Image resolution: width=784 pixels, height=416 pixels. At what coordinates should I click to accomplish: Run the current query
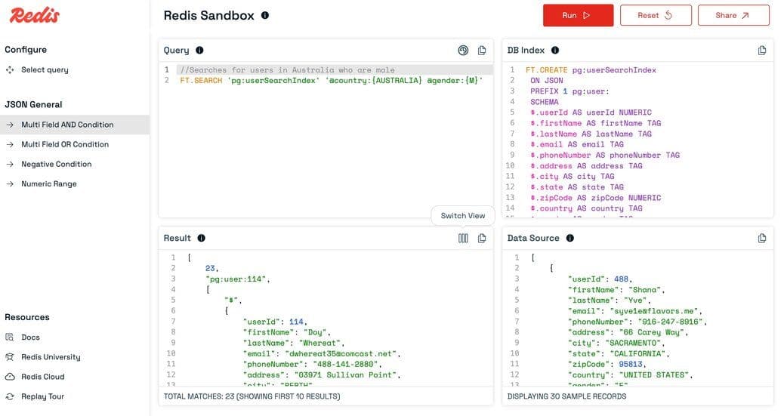578,15
